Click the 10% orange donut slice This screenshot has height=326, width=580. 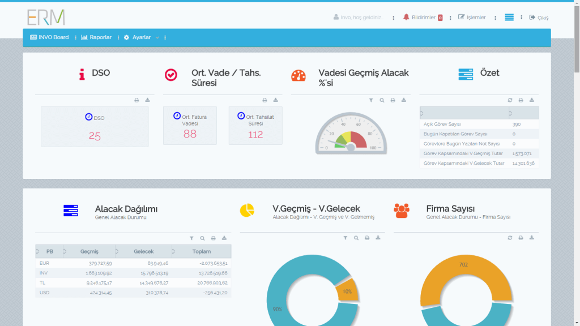pos(348,290)
